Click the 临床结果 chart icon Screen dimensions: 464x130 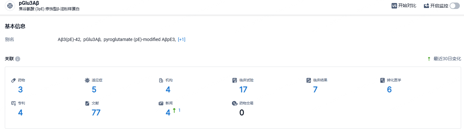tap(309, 80)
